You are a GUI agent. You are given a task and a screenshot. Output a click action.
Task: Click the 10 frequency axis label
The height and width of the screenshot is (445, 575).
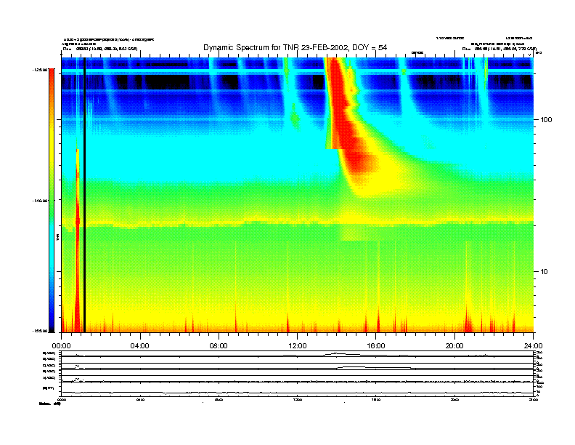[x=545, y=272]
